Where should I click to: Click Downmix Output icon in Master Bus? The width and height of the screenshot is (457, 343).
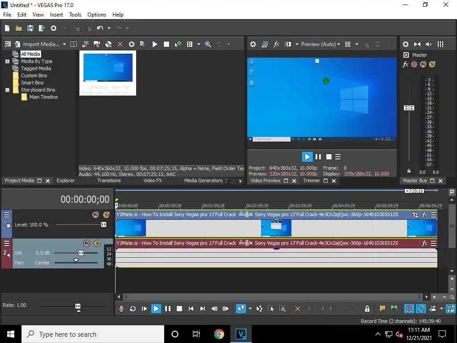coord(417,44)
